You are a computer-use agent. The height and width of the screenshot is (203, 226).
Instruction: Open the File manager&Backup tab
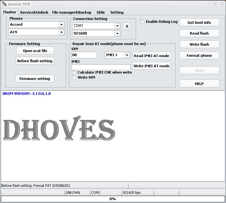(x=72, y=12)
